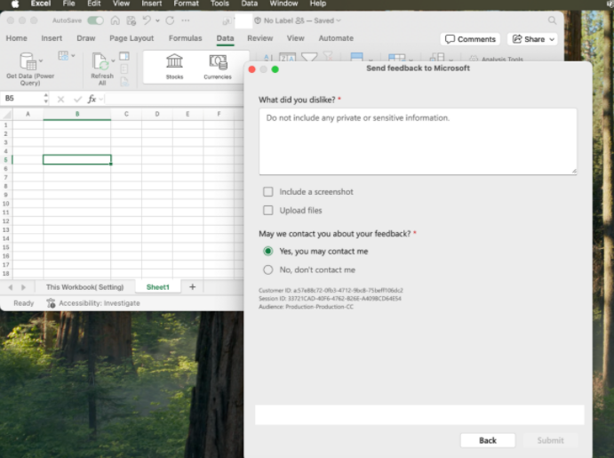Open the Tools menu in menu bar
614x458 pixels.
coord(219,4)
